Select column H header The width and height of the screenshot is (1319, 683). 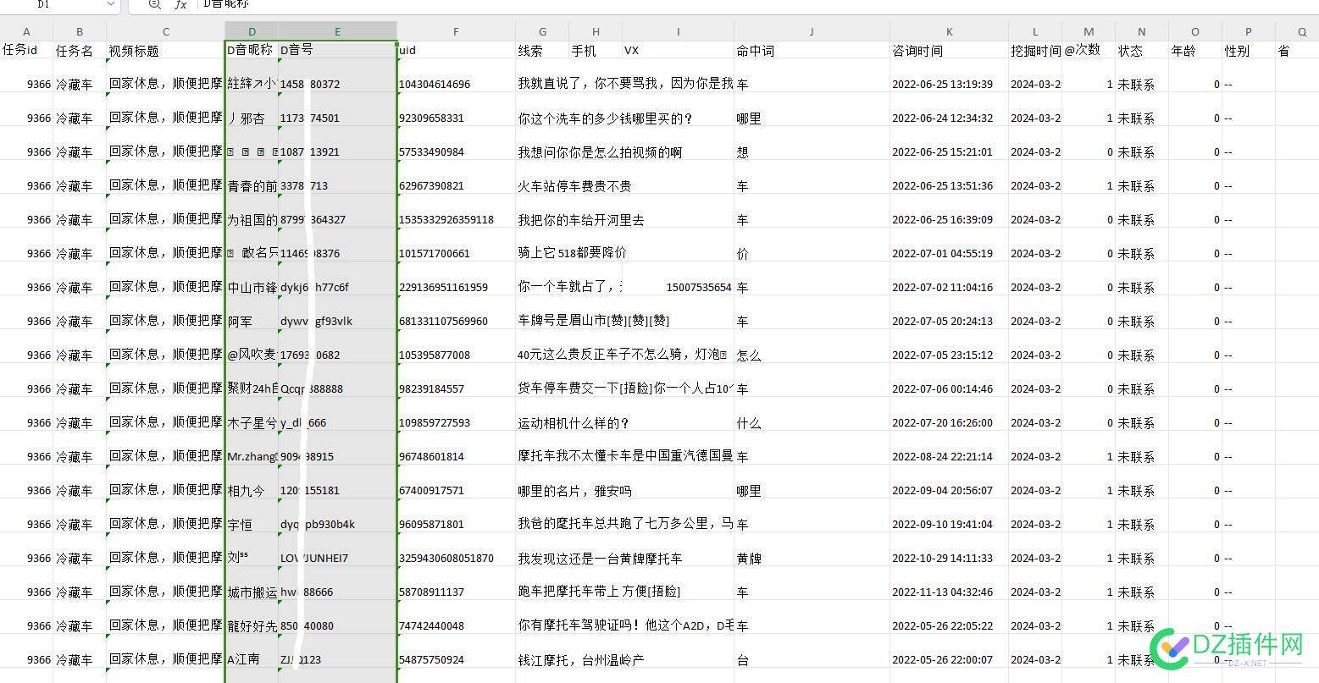click(x=596, y=32)
